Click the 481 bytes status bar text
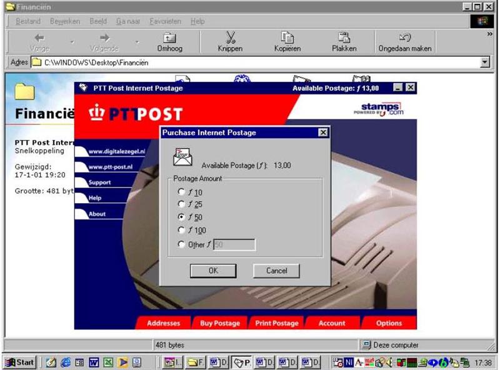500x370 pixels. click(x=170, y=345)
